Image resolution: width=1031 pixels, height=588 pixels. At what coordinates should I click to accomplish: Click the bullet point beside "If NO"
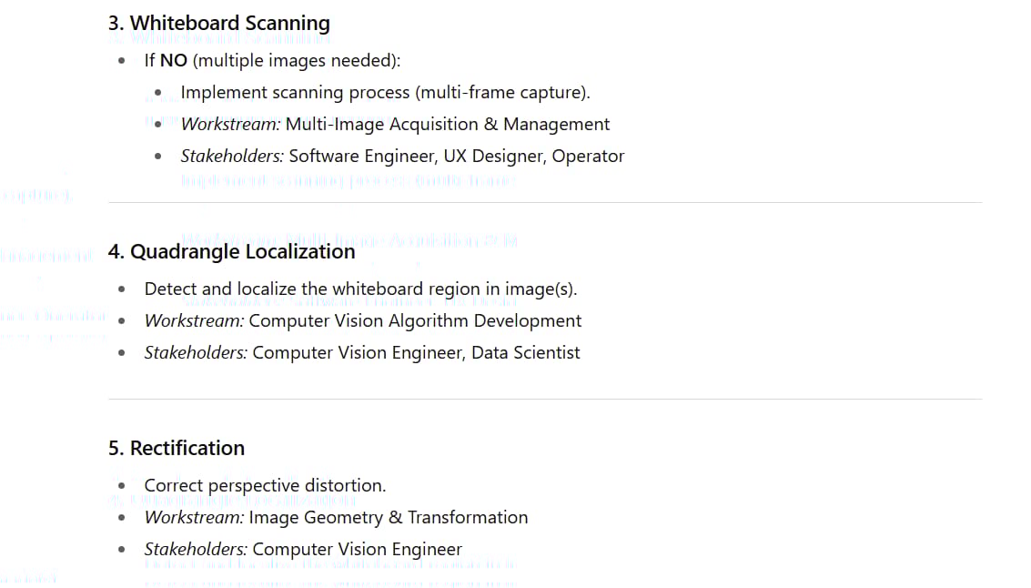pyautogui.click(x=122, y=61)
